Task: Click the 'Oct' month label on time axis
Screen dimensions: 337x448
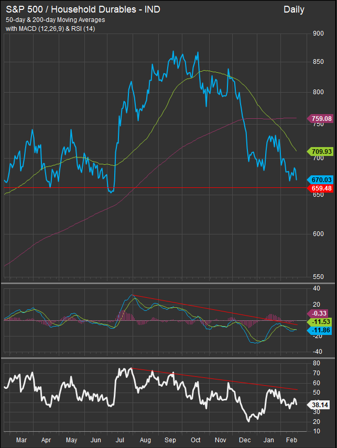Action: (x=195, y=440)
